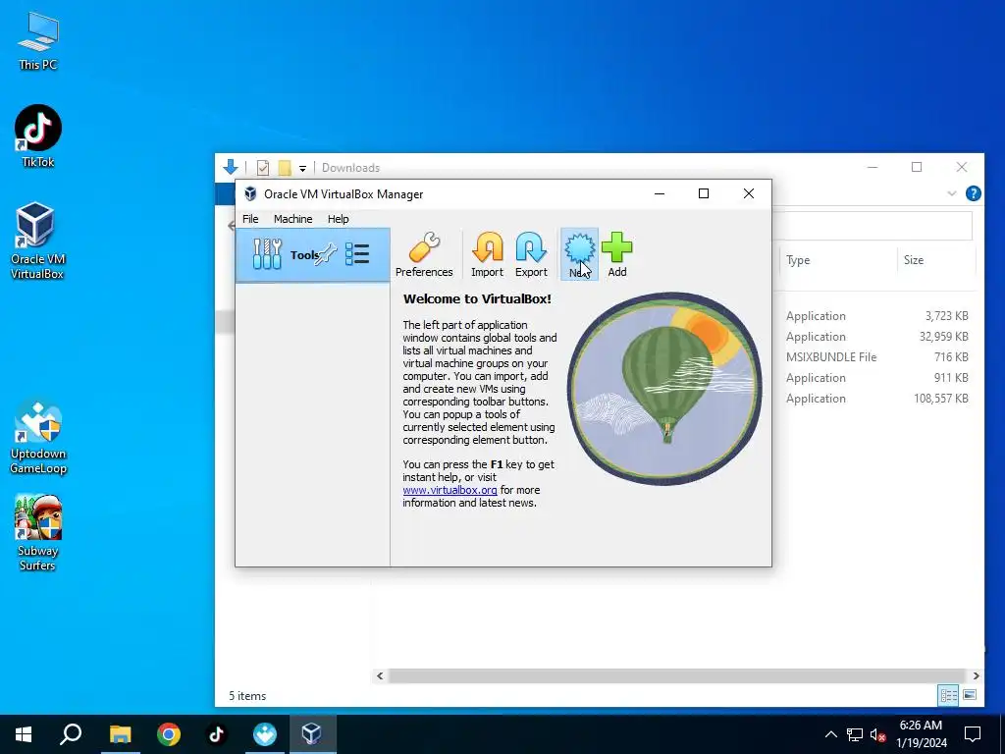Select the row sized 911 KB
Screen dimensions: 1005x754
click(x=876, y=378)
